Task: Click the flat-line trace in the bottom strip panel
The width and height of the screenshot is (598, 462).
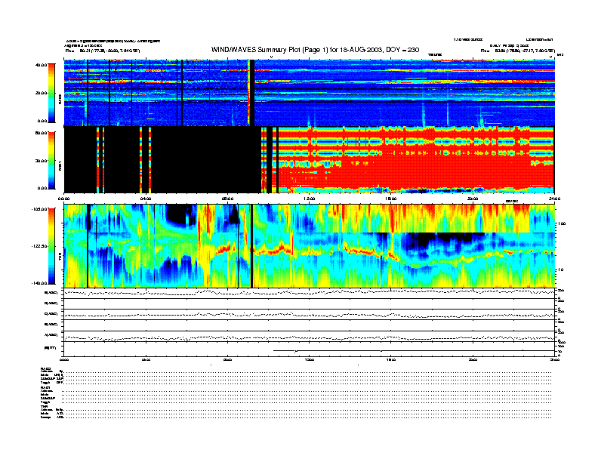Action: (414, 350)
